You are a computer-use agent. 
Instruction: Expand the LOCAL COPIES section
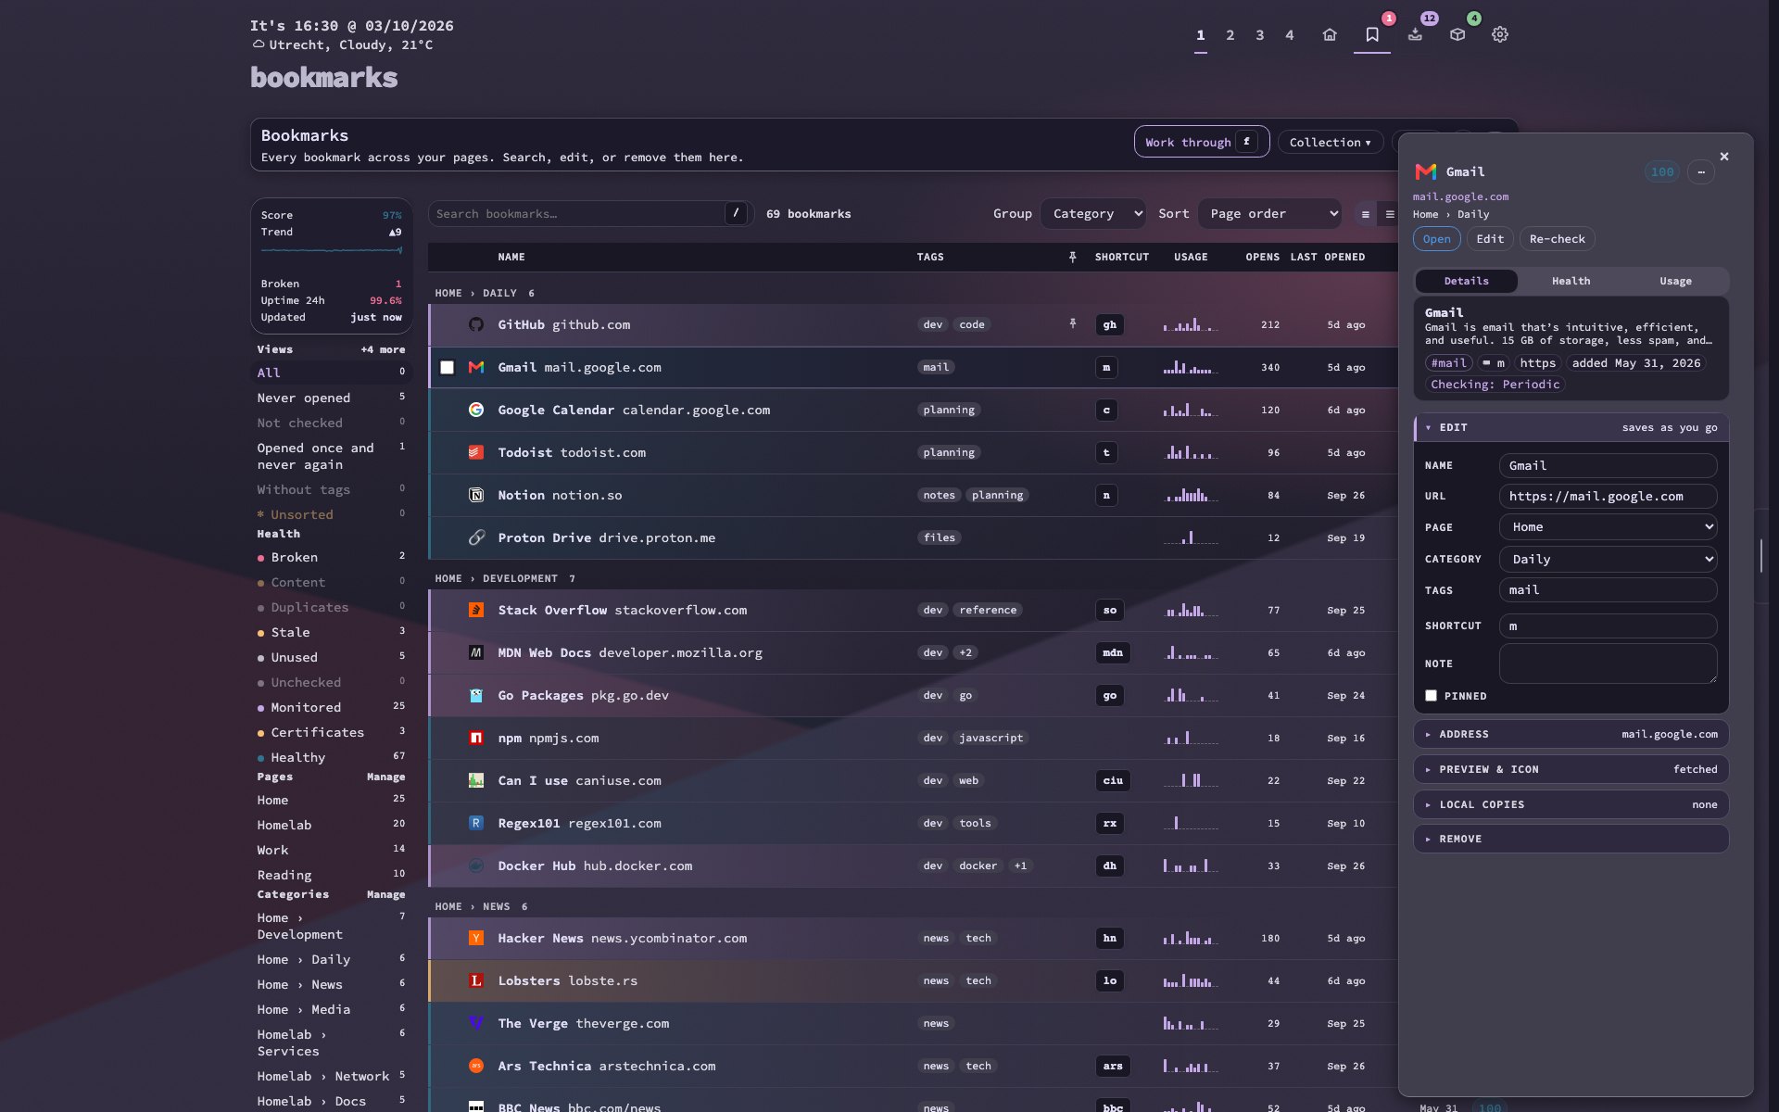click(x=1571, y=804)
